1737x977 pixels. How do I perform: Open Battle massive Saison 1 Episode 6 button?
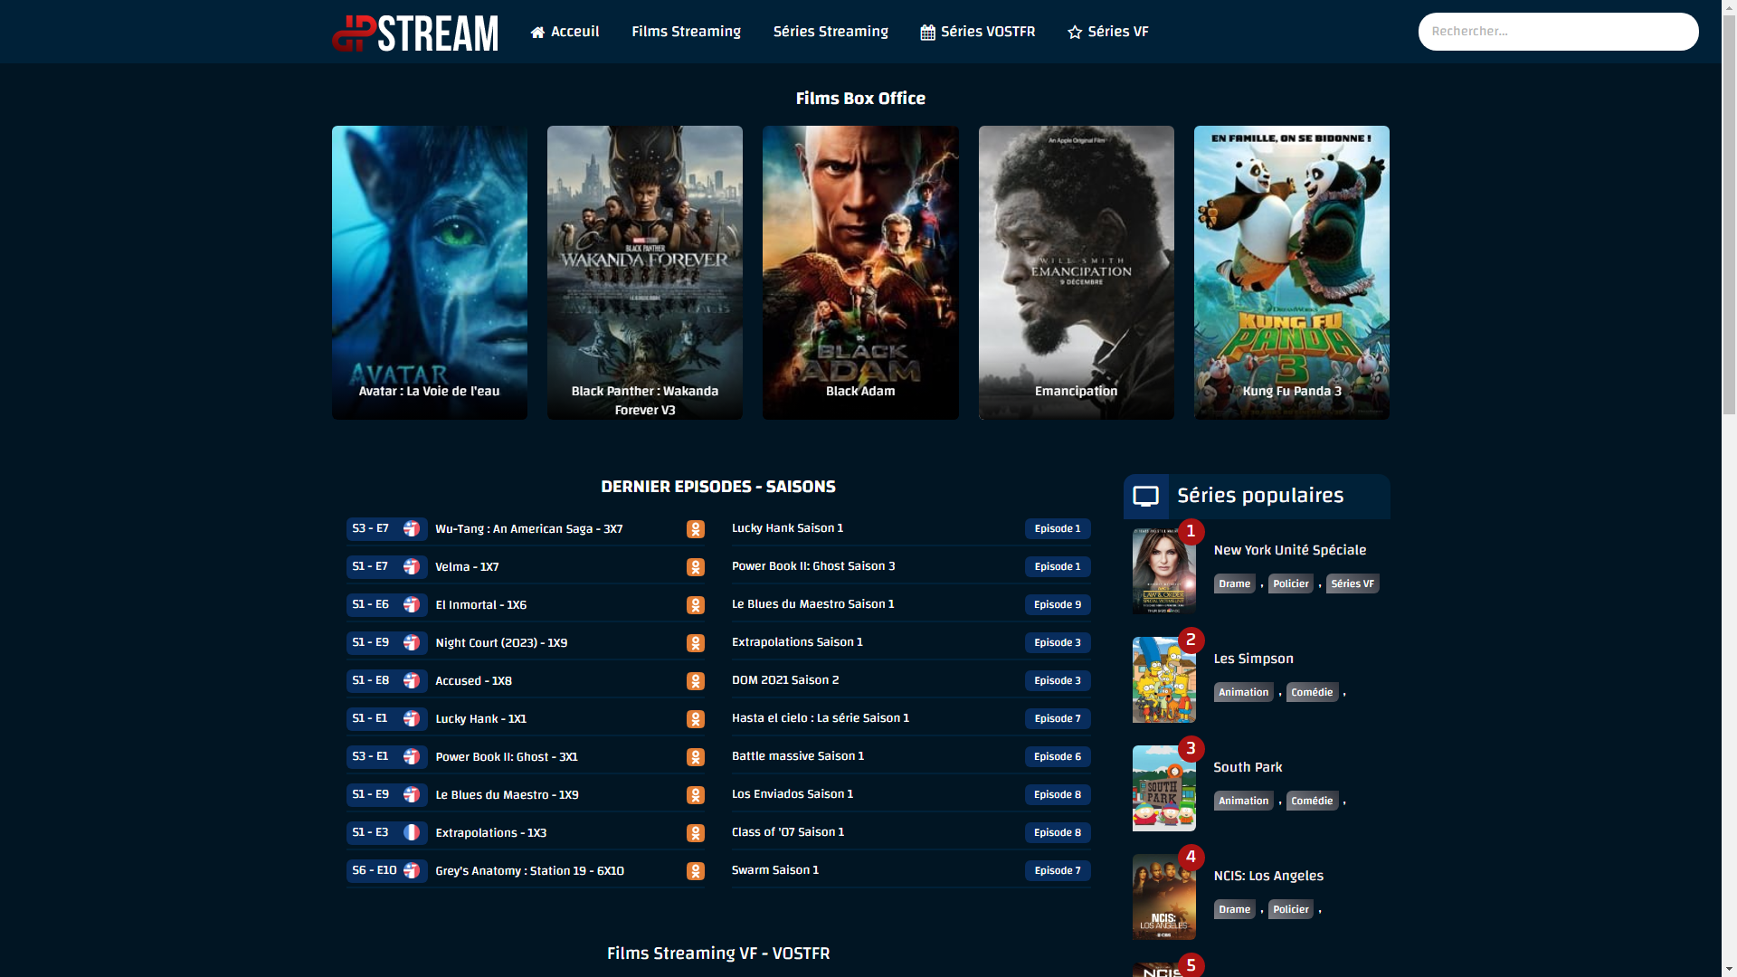point(1058,757)
